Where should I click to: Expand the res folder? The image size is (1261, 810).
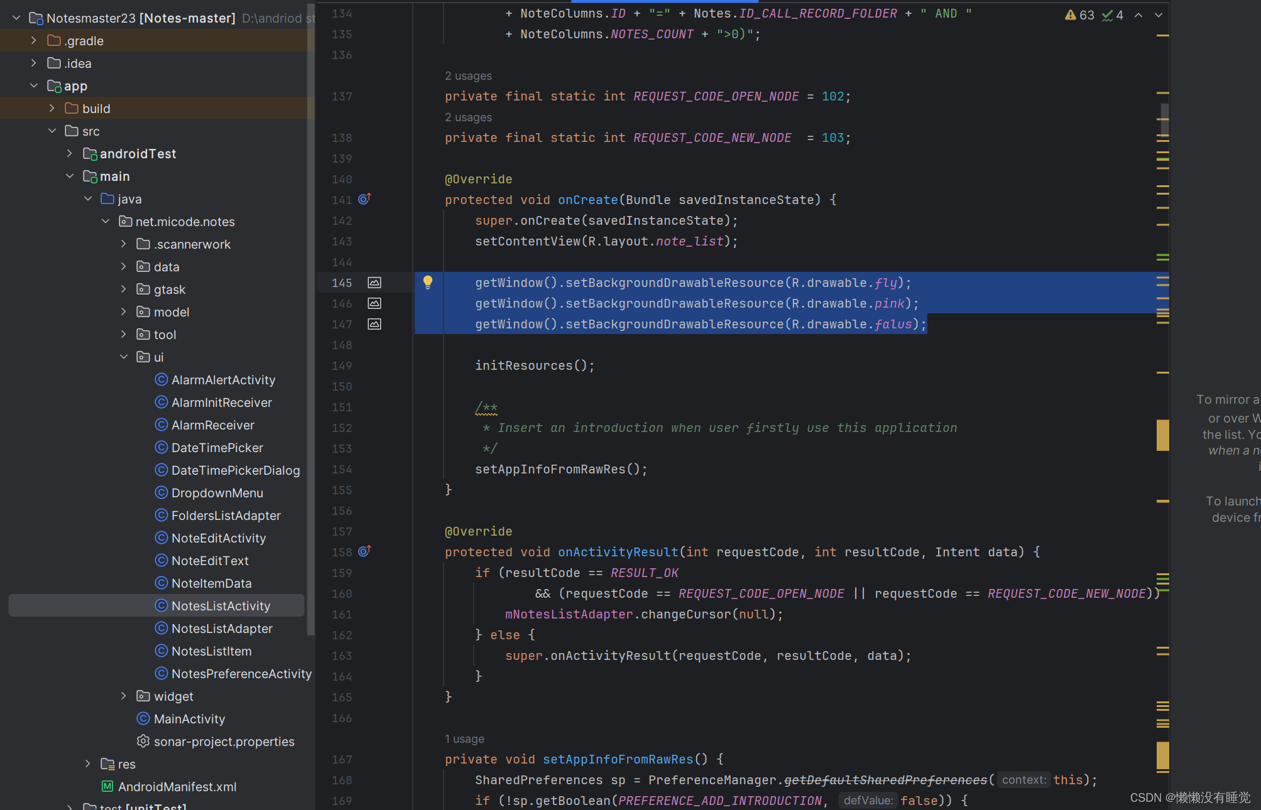[88, 764]
